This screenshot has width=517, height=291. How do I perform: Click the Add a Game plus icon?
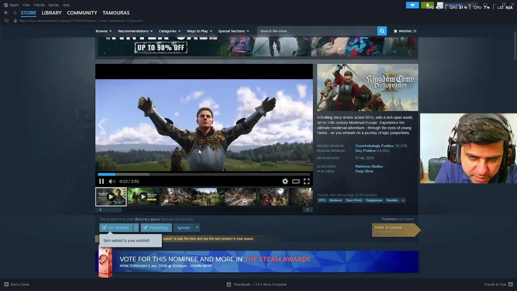6,285
